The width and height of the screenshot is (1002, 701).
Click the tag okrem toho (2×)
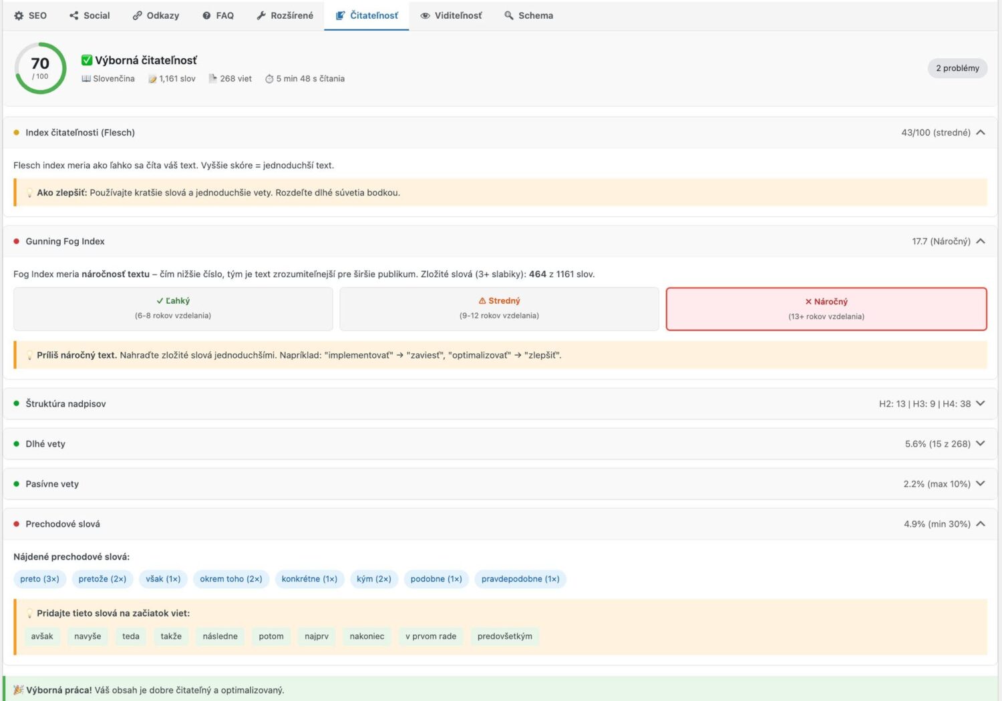pos(231,579)
